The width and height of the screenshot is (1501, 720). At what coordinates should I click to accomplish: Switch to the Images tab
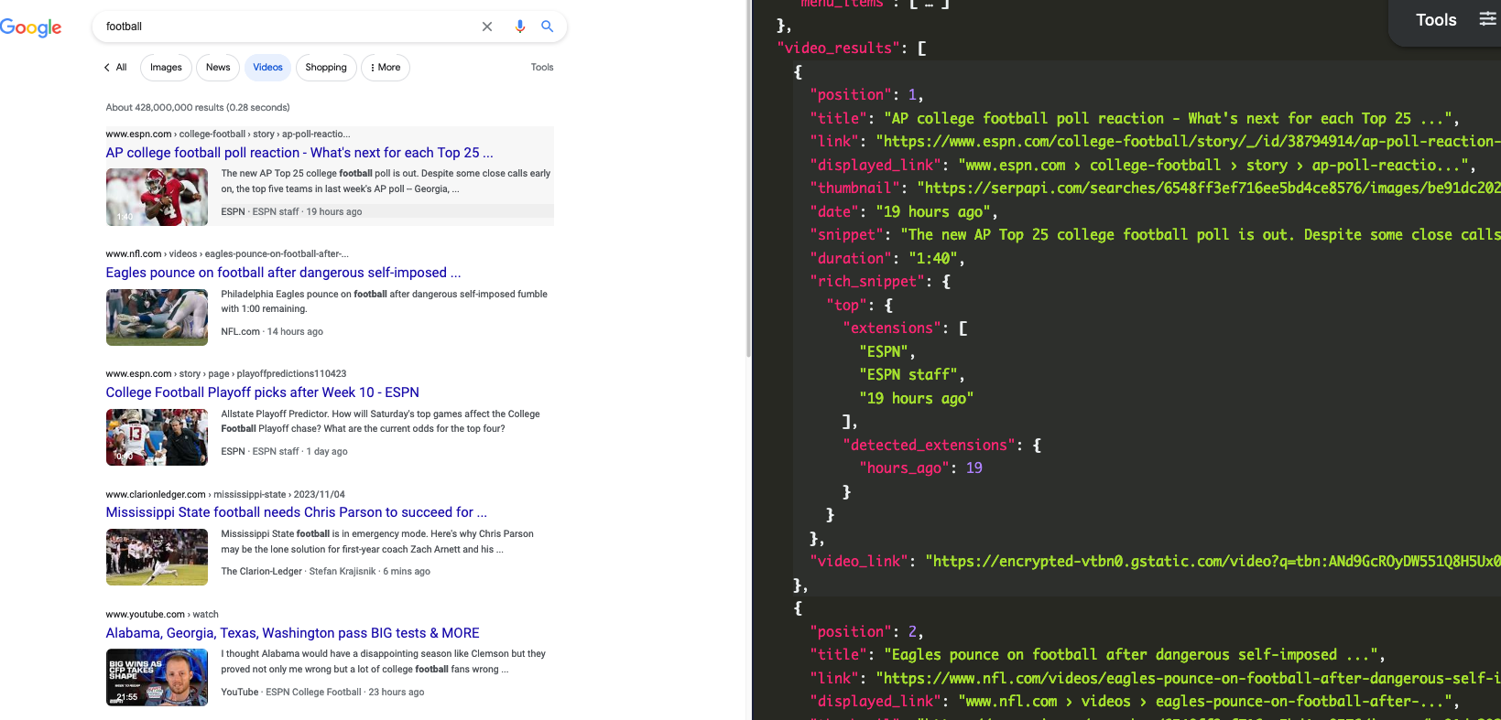(x=166, y=68)
